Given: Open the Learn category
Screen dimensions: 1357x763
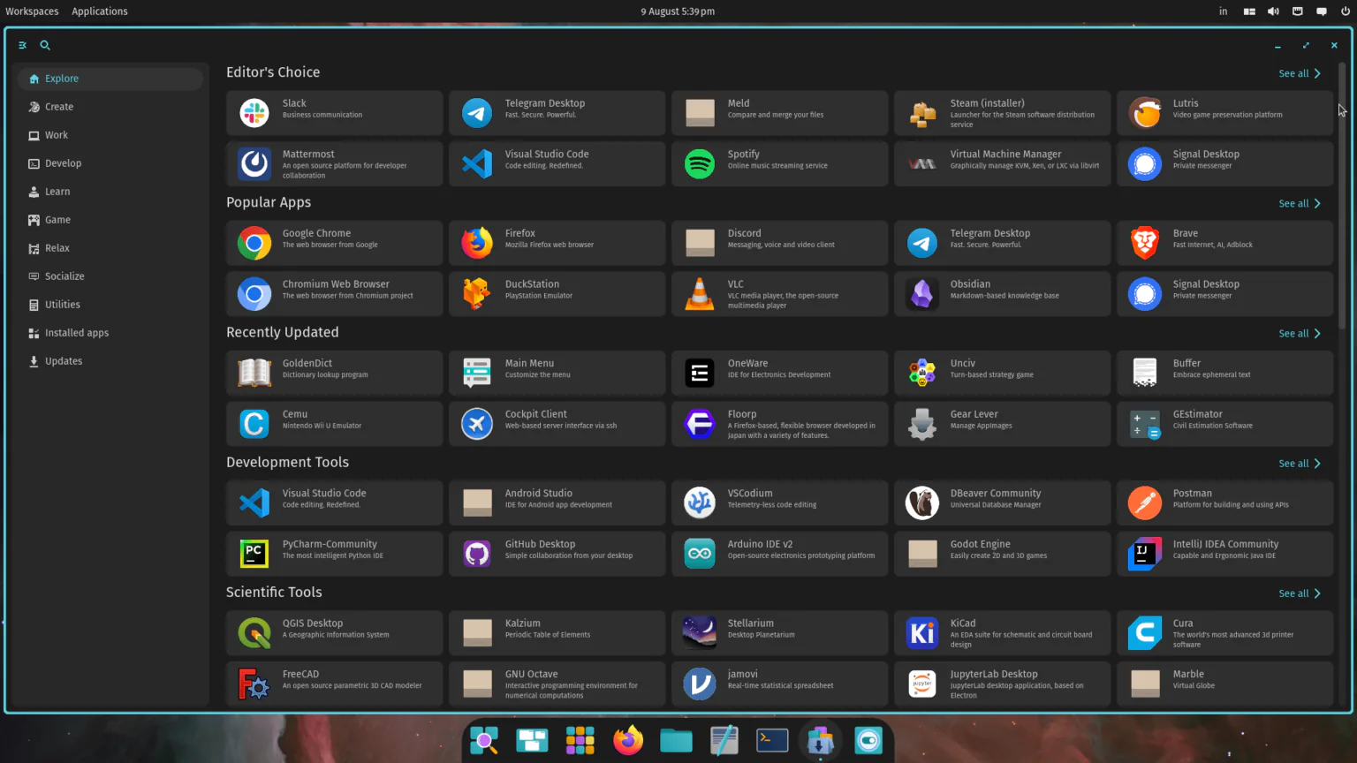Looking at the screenshot, I should pos(110,192).
